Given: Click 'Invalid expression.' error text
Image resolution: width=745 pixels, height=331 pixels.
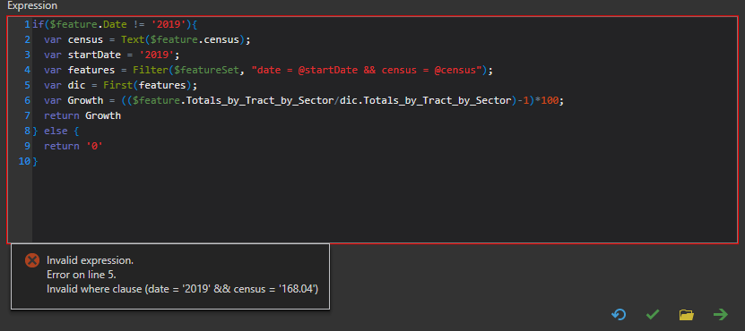Looking at the screenshot, I should pyautogui.click(x=91, y=260).
